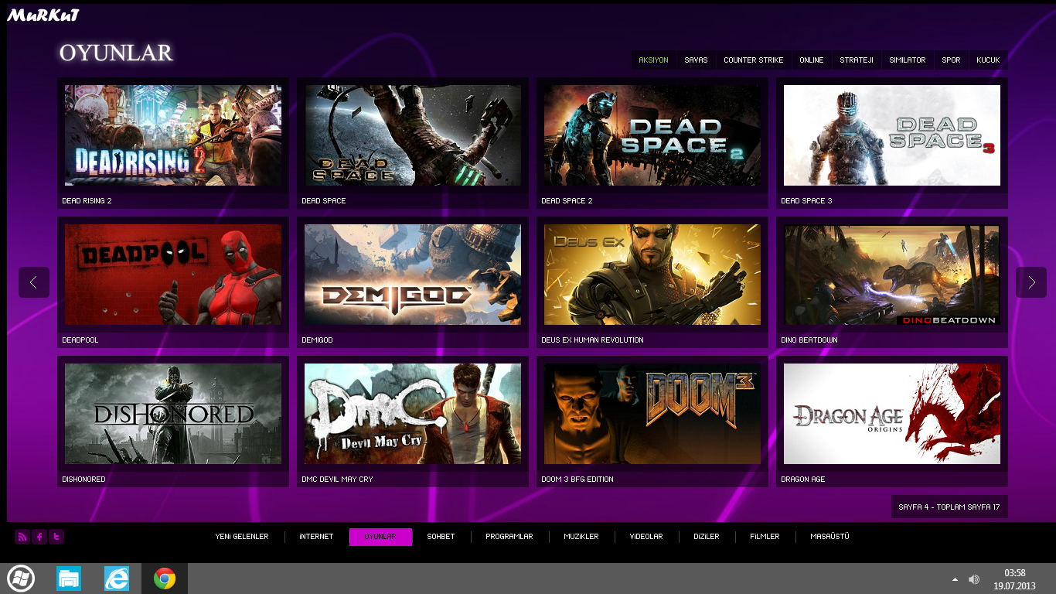1056x594 pixels.
Task: Go to next page with right arrow
Action: pyautogui.click(x=1031, y=282)
